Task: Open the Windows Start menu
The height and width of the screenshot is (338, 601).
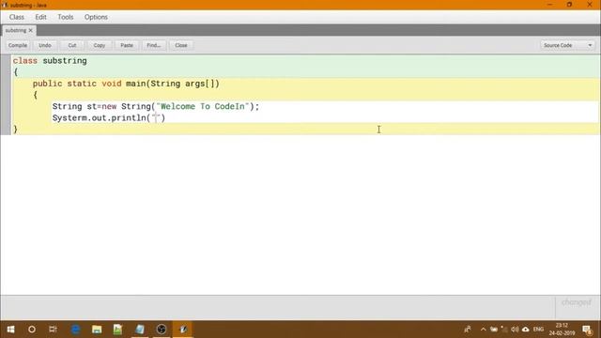Action: click(x=10, y=330)
